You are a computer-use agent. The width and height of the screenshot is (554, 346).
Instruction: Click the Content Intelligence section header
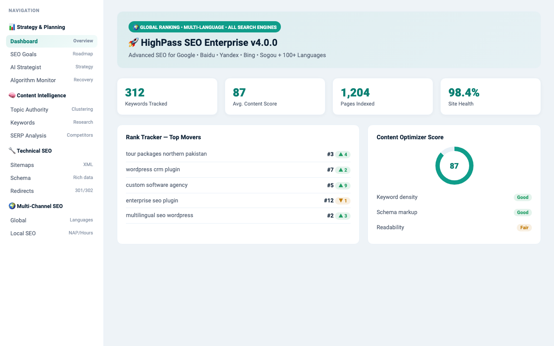[x=37, y=95]
